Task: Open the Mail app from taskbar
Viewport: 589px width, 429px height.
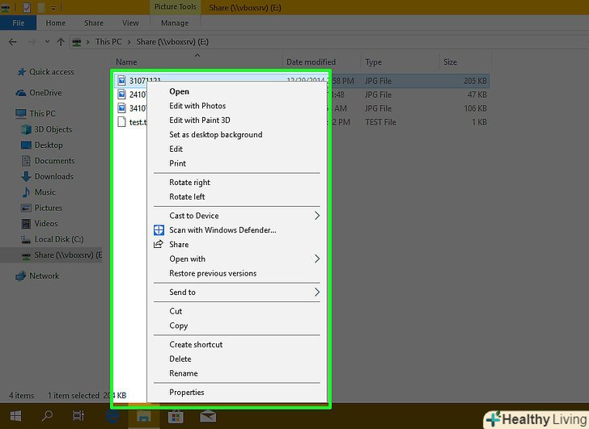Action: click(208, 417)
